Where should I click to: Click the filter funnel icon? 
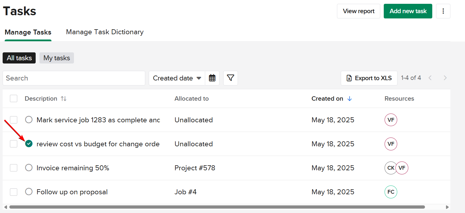point(230,78)
